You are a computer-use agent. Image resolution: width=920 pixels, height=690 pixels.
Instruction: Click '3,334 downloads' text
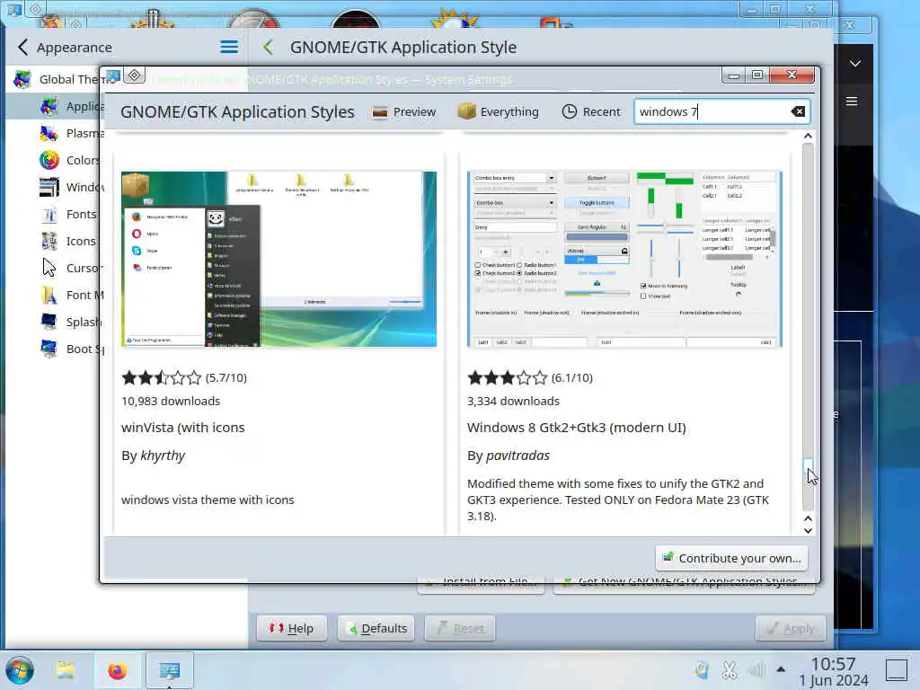[x=513, y=402]
